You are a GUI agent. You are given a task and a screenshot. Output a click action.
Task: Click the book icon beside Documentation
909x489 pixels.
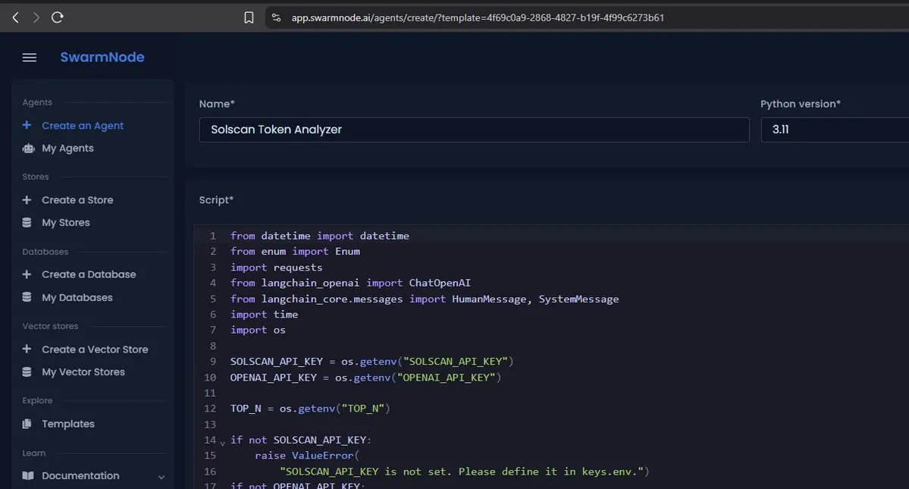click(28, 476)
